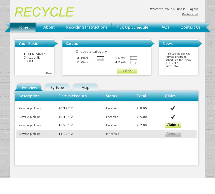Open Recycling Instructions in the nav bar
Viewport: 215px width, 194px height.
87,27
